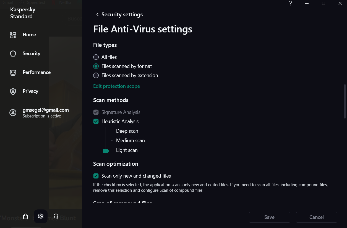Click the Performance monitor icon
The image size is (347, 228).
(13, 73)
